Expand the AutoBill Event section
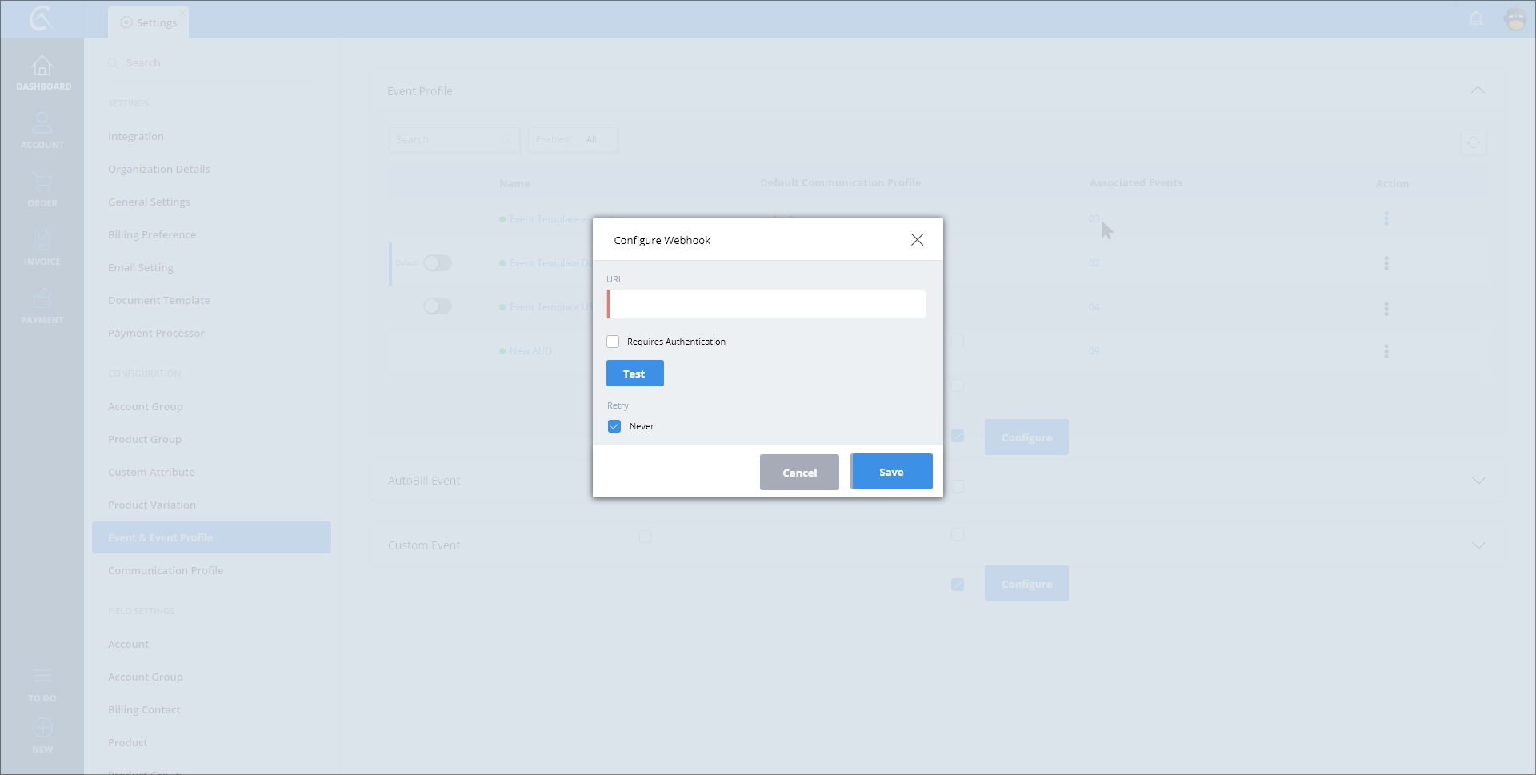 (x=1478, y=481)
